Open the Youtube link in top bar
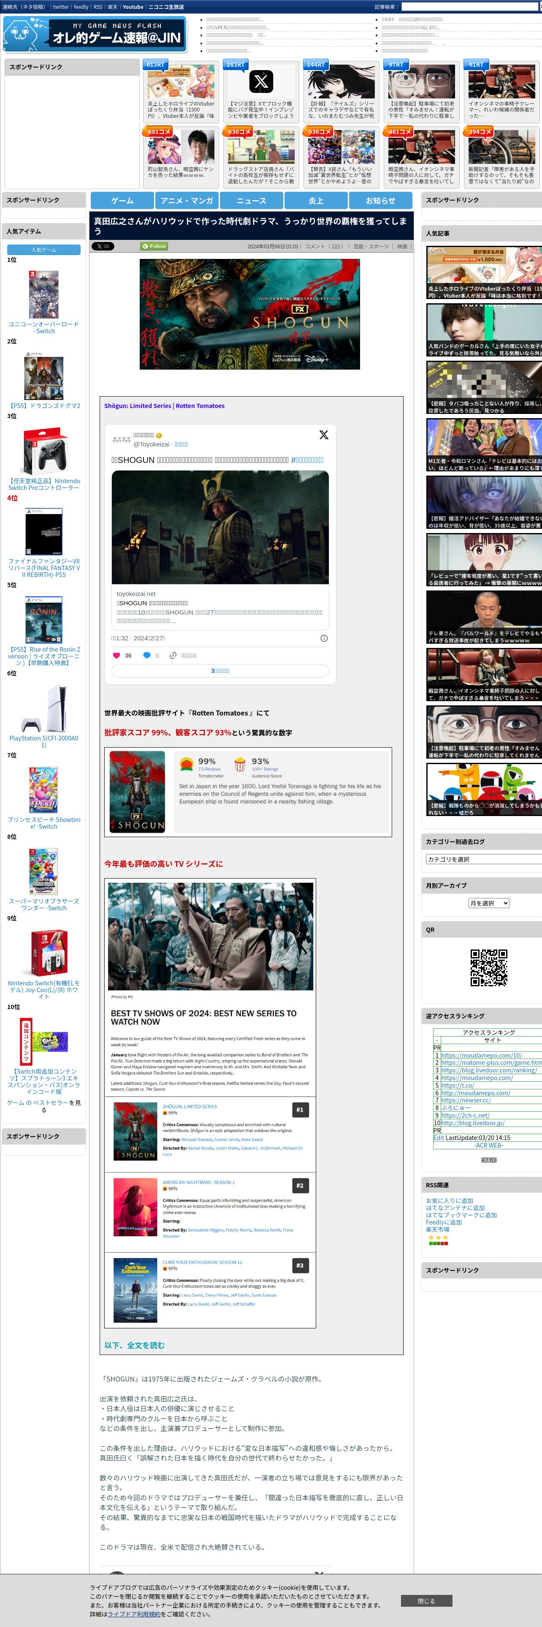542x1627 pixels. [133, 7]
